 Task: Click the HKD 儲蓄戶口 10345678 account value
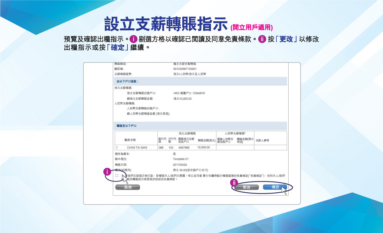coord(189,93)
